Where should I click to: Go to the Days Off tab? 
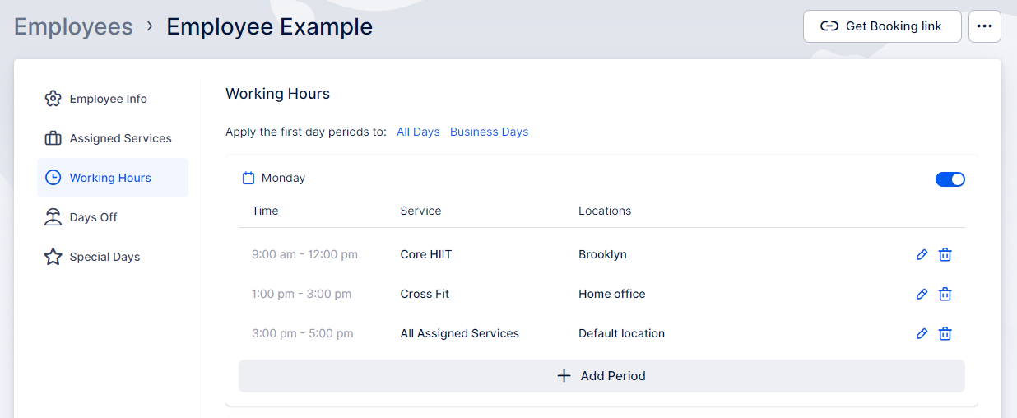tap(113, 217)
